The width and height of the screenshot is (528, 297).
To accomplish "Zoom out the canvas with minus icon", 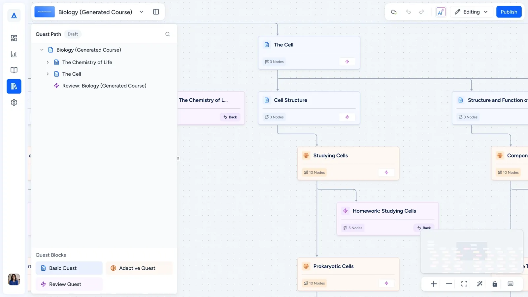I will [x=449, y=284].
